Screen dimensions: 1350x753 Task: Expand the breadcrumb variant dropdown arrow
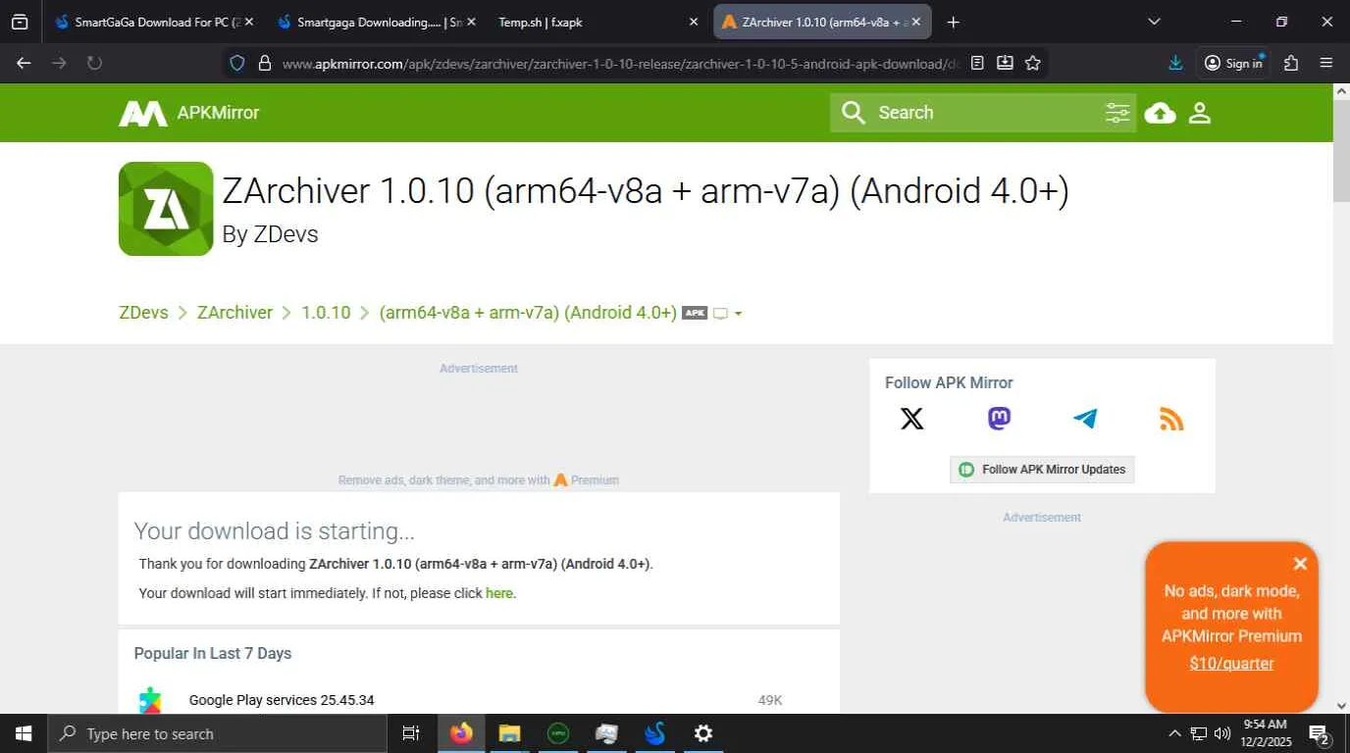coord(738,314)
